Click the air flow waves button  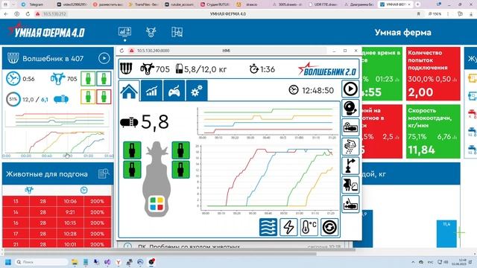[268, 227]
